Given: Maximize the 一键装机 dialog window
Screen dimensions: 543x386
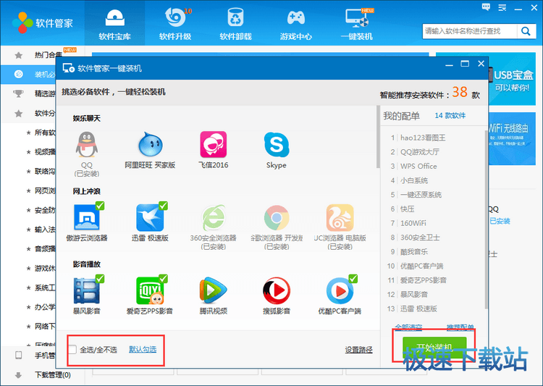Looking at the screenshot, I should click(465, 64).
